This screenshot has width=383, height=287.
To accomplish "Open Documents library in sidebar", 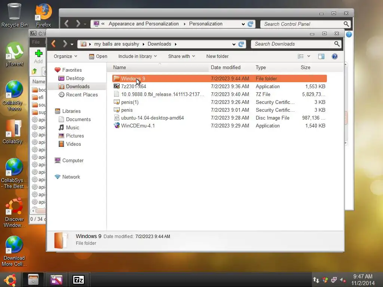I will (x=78, y=119).
